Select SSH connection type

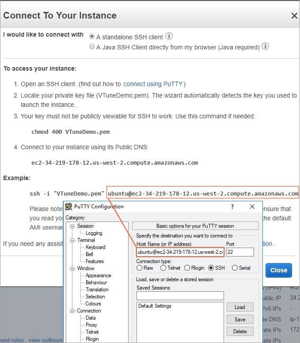click(211, 268)
